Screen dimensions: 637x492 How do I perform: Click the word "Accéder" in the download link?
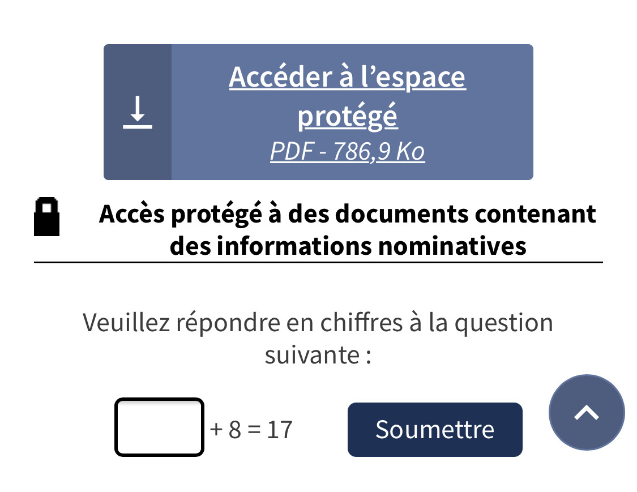tap(281, 77)
